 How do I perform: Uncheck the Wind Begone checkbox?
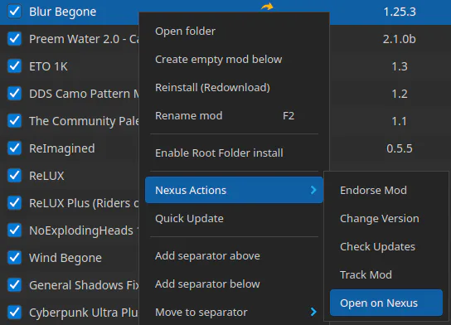pyautogui.click(x=14, y=258)
